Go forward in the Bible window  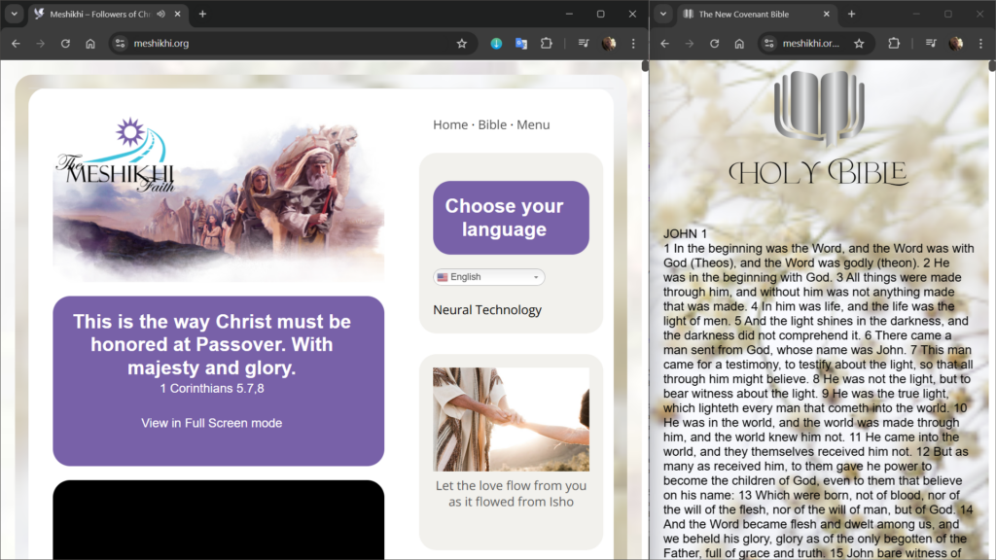[x=690, y=43]
